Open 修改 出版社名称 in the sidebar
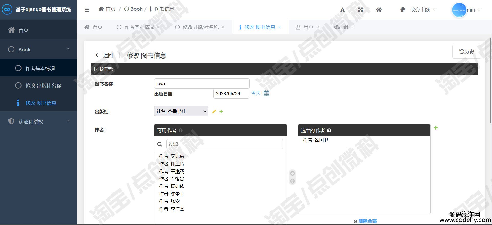Viewport: 492px width, 225px height. pos(38,85)
